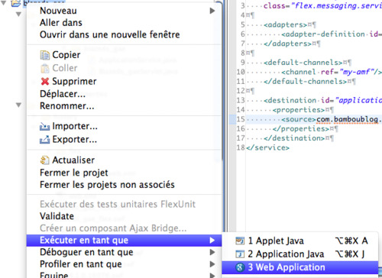Click line number 12 in editor gutter
382x278 pixels.
241,91
